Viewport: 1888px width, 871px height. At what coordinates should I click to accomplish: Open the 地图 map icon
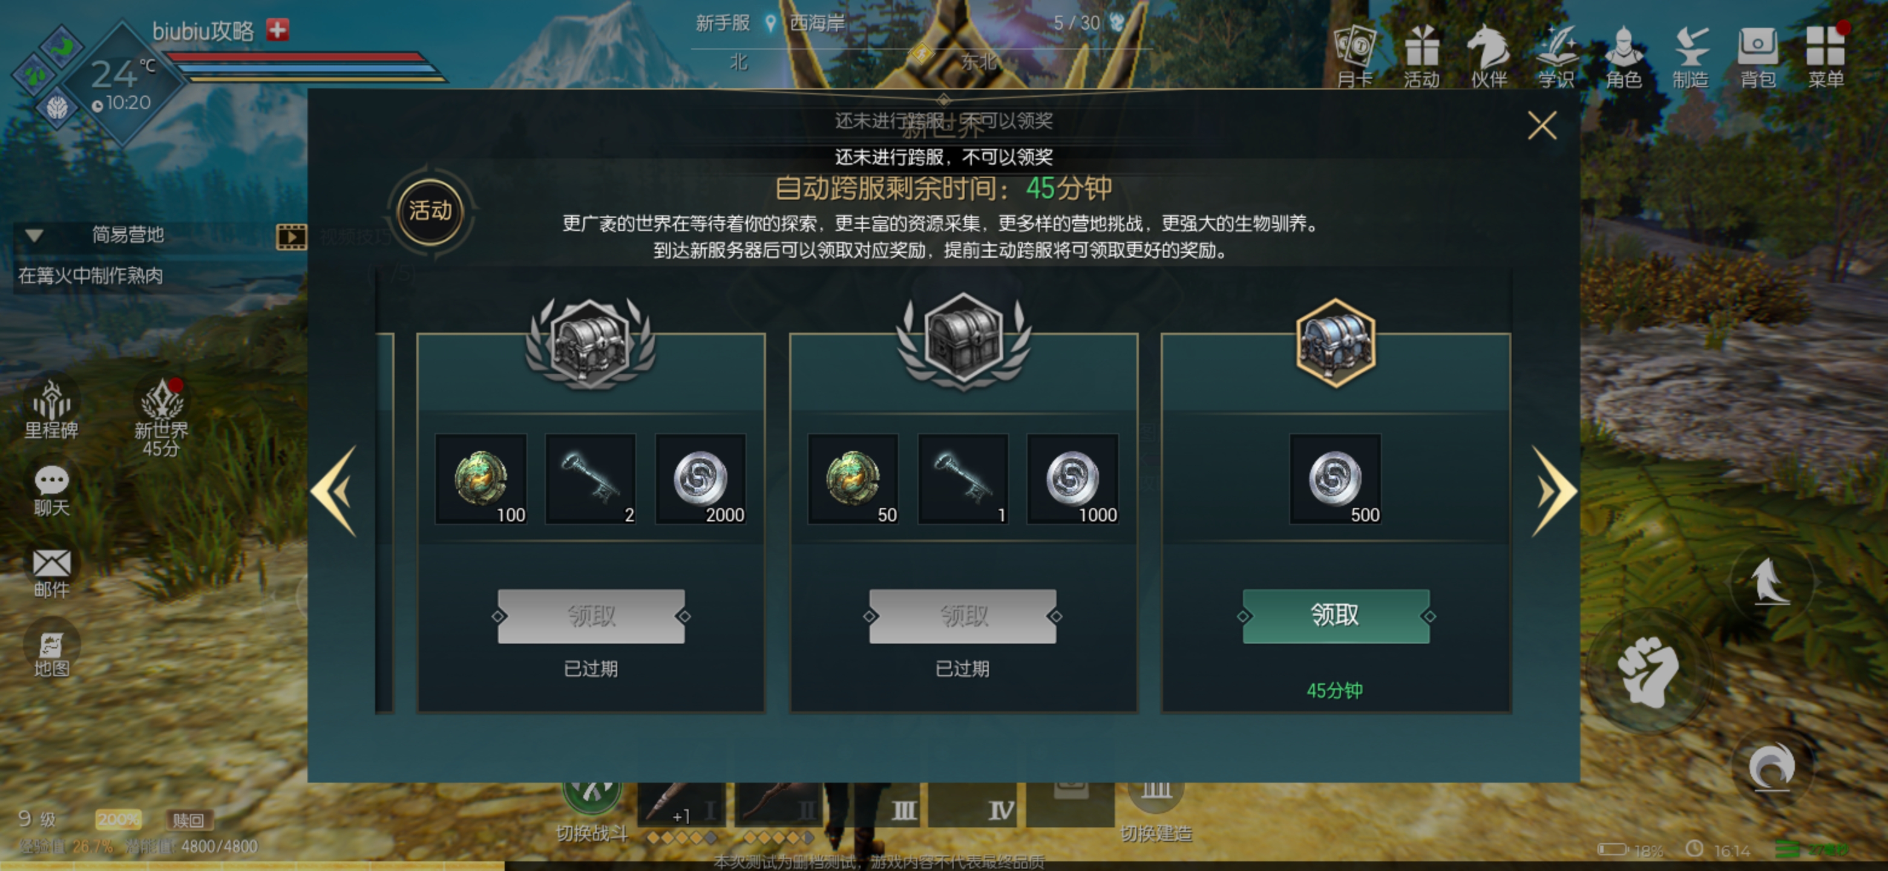point(51,653)
